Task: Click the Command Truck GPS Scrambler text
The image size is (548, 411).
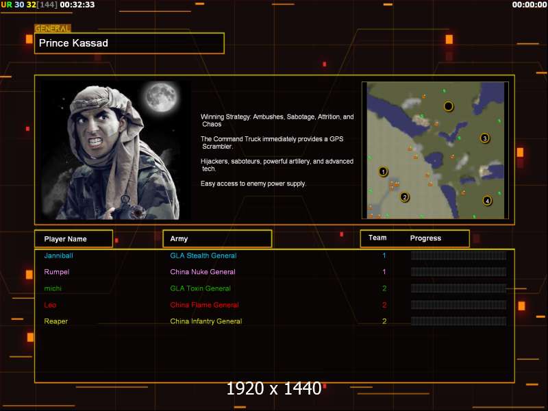Action: point(272,142)
